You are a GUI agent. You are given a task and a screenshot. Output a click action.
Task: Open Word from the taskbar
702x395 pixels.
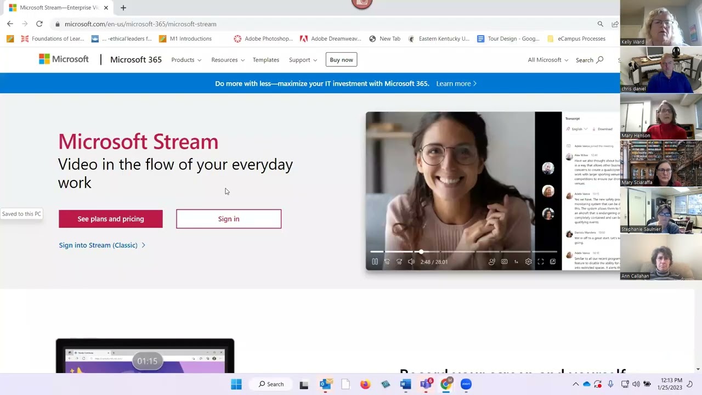[x=405, y=384]
